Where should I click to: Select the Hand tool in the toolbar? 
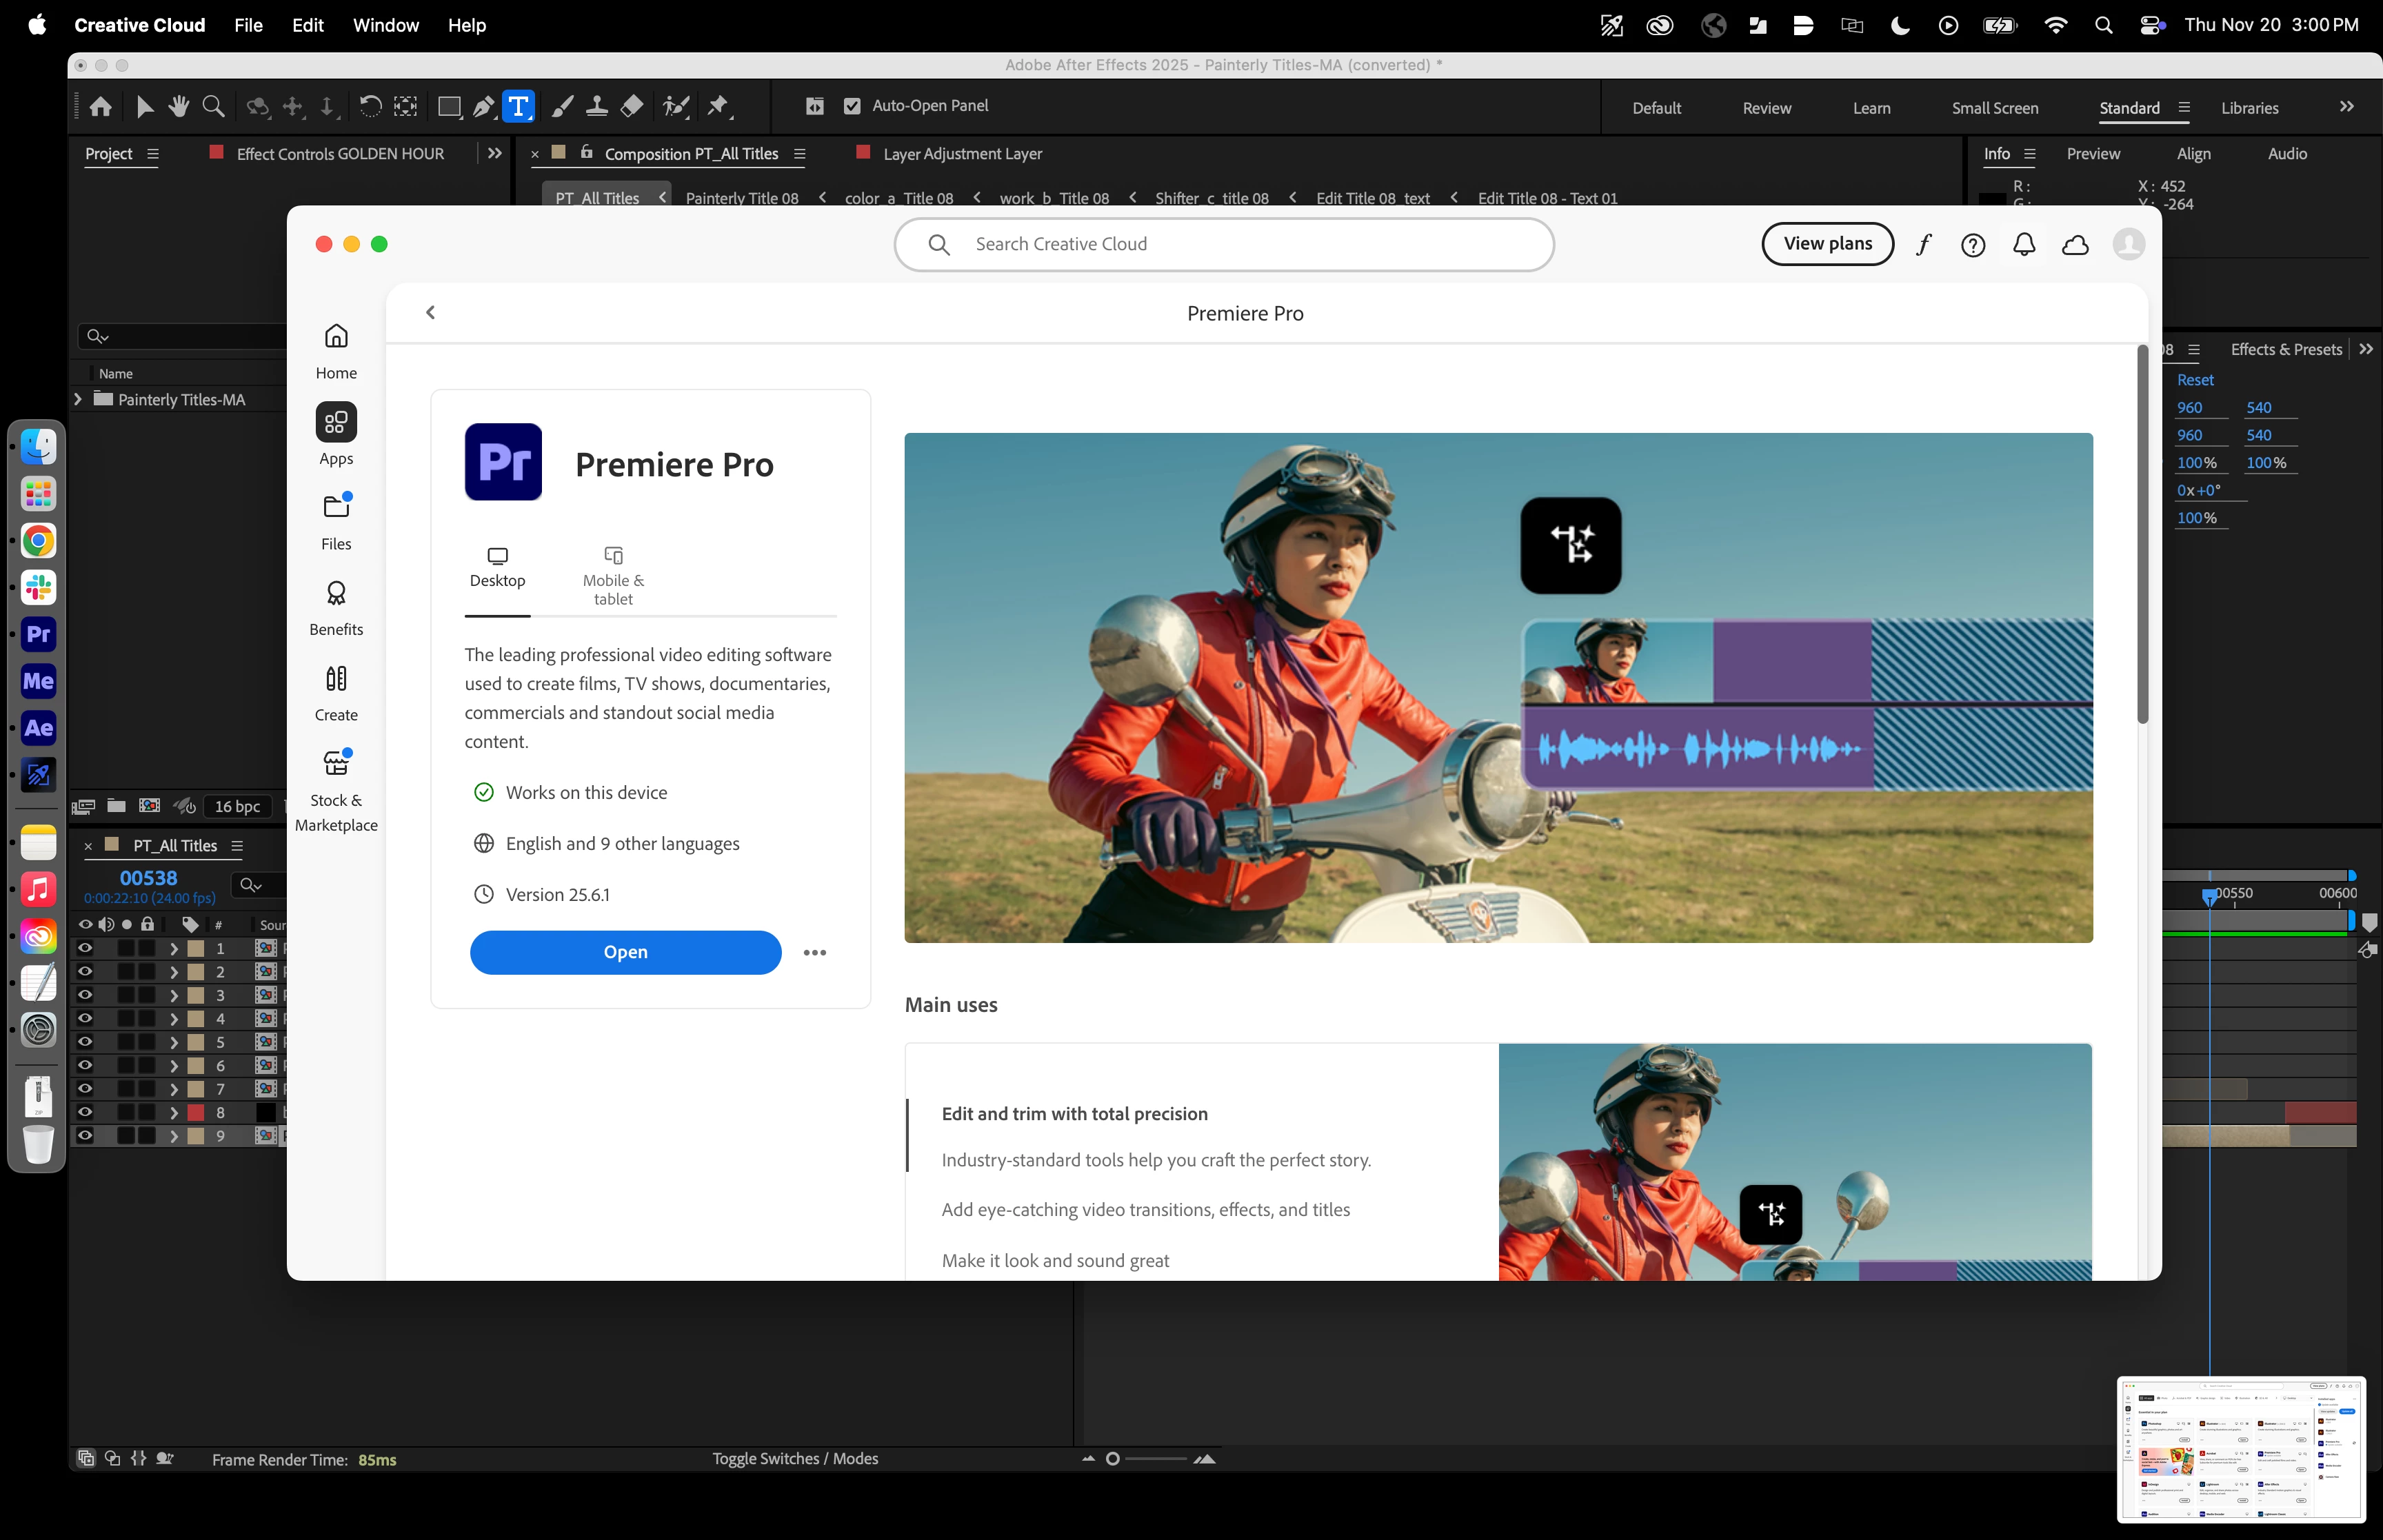coord(179,106)
